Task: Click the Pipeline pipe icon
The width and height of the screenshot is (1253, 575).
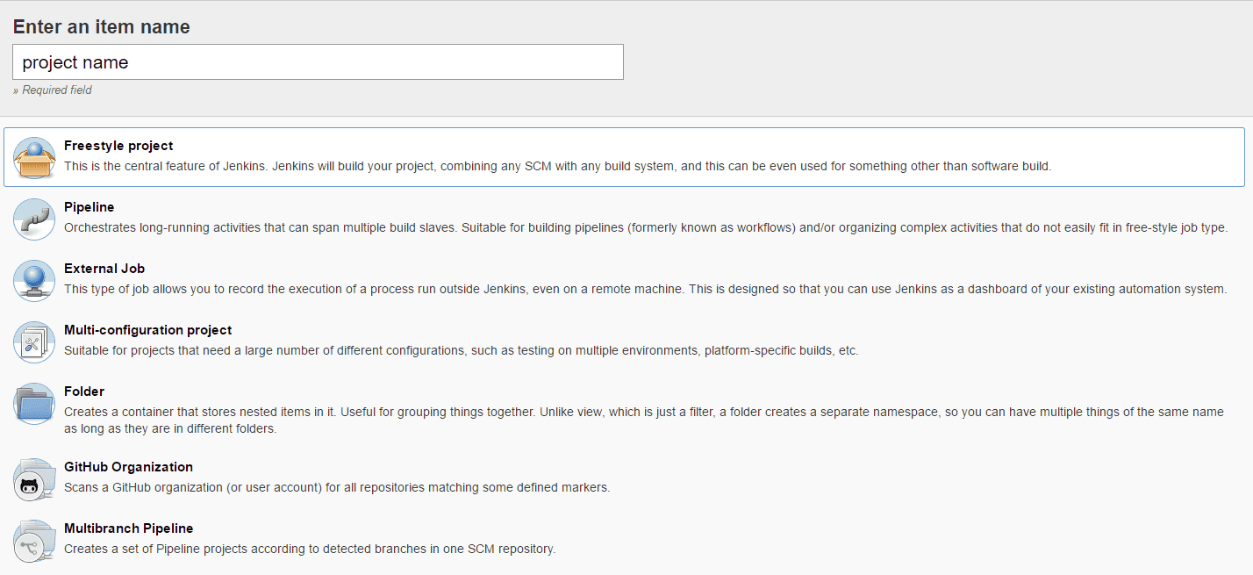Action: click(x=34, y=219)
